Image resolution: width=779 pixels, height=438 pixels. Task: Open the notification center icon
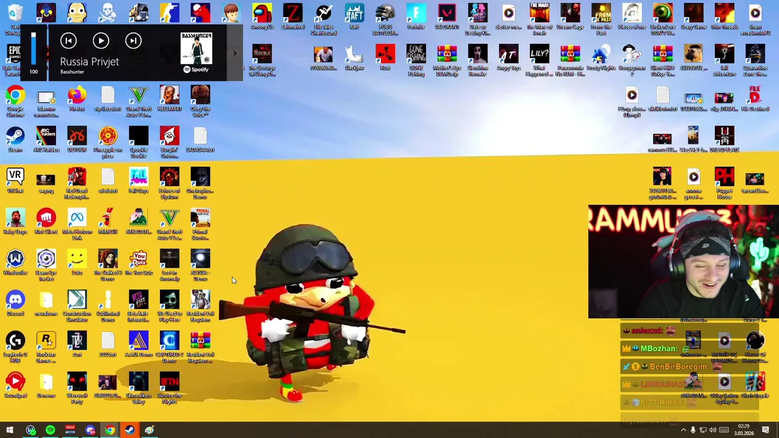(x=766, y=431)
